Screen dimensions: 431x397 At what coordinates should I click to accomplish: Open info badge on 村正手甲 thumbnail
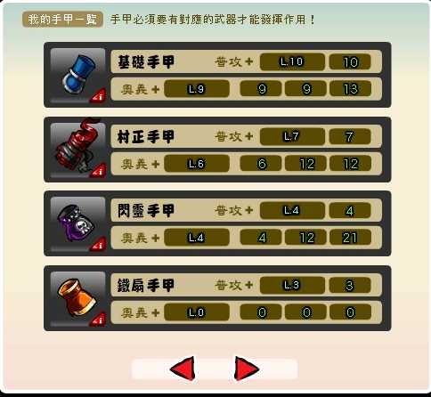tap(98, 171)
